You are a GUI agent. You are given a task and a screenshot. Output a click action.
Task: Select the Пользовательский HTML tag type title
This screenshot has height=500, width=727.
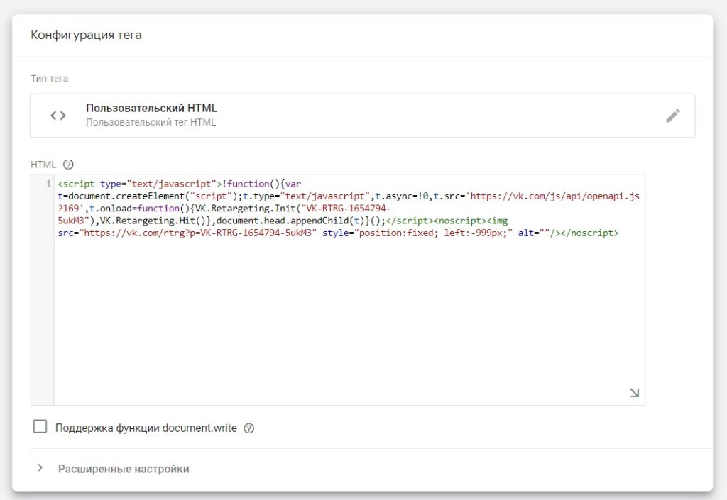[x=151, y=109]
